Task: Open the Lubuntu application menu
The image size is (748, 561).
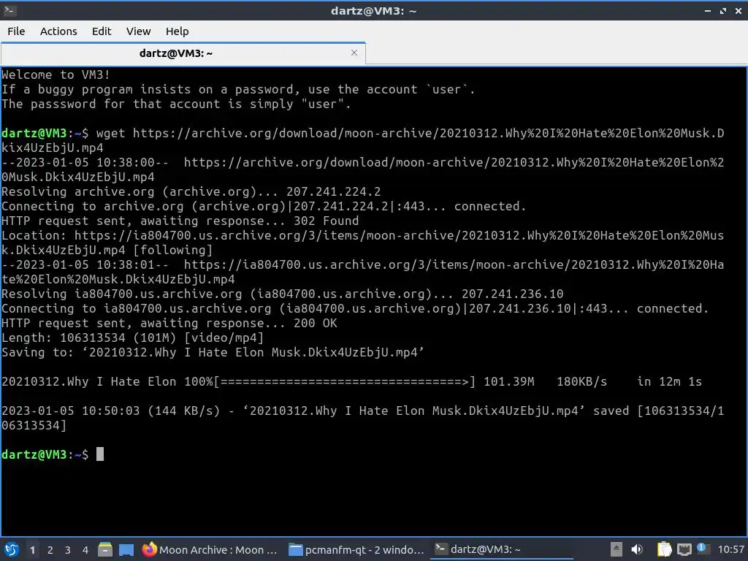Action: click(12, 549)
